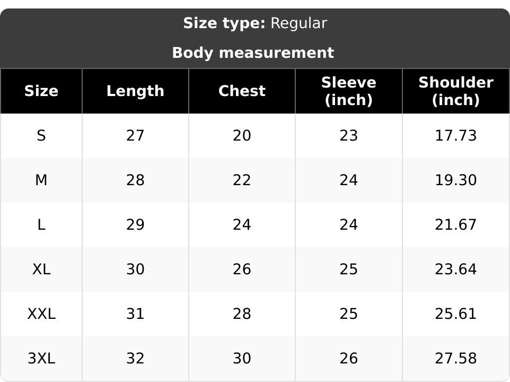This screenshot has width=510, height=382.
Task: Click length value 32 in 3XL row
Action: point(135,359)
